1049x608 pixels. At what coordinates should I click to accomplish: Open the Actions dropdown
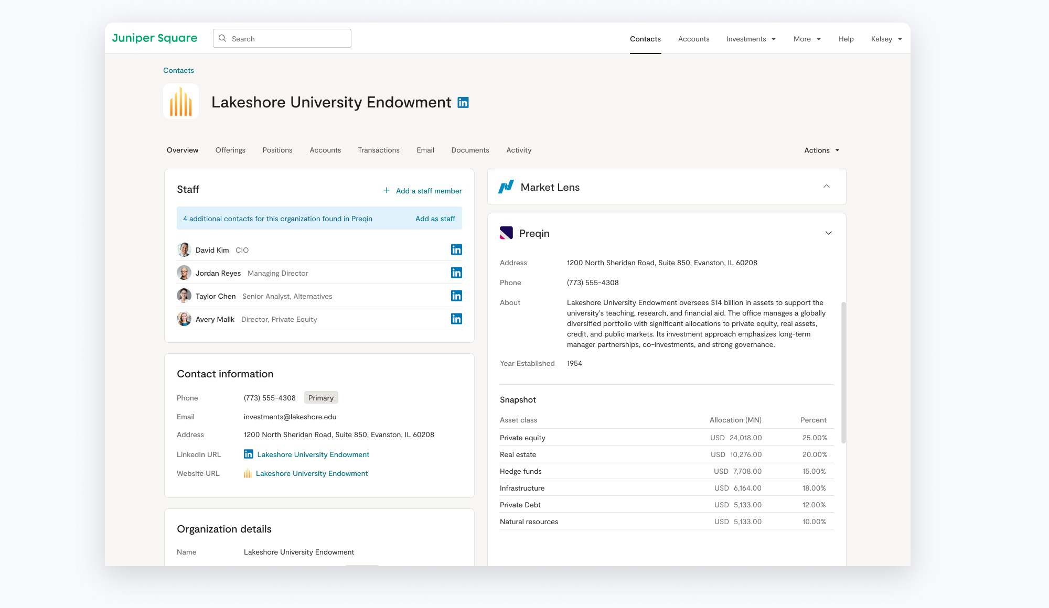[821, 150]
